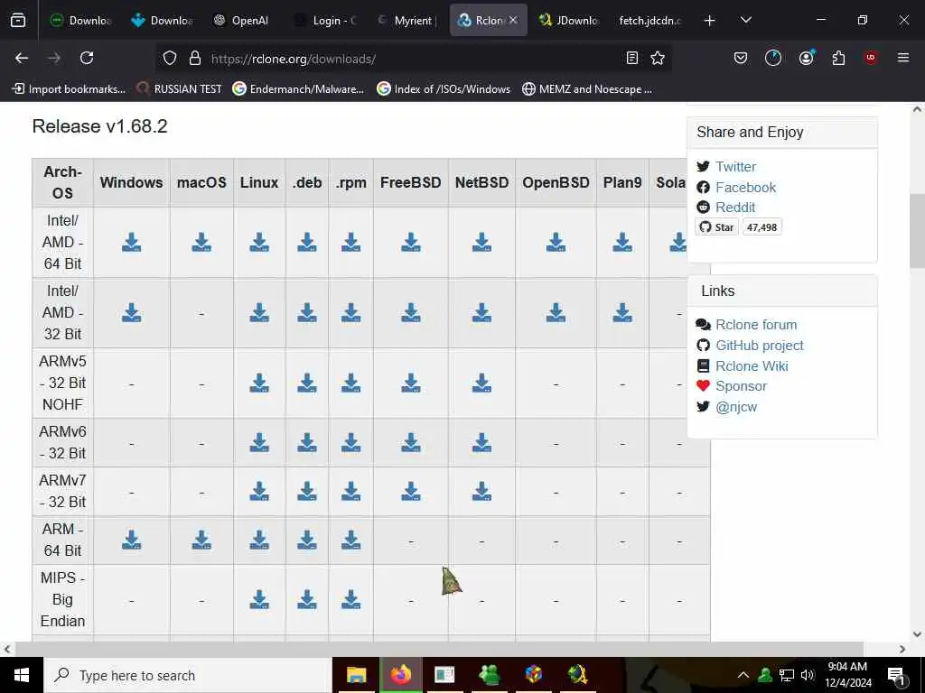Reload the current page
The height and width of the screenshot is (693, 925).
tap(87, 58)
